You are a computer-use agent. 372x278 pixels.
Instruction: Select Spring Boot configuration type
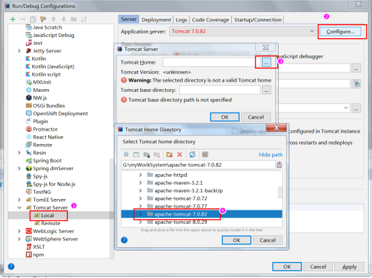(x=44, y=161)
